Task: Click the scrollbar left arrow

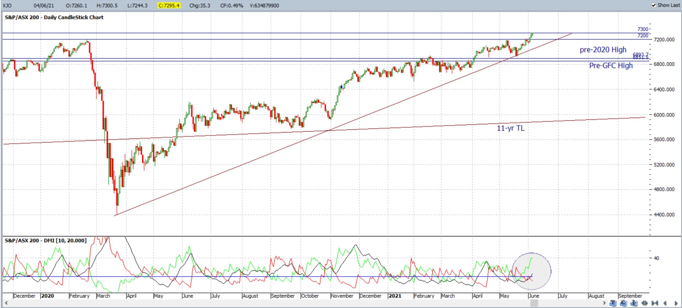Action: tap(6, 303)
